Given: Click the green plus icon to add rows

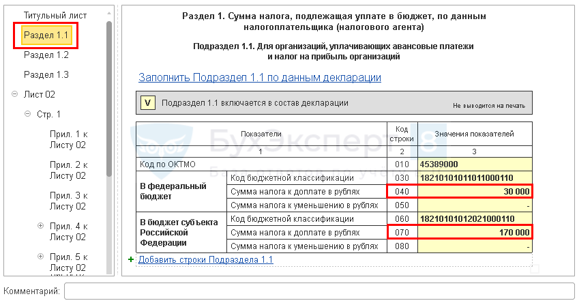Looking at the screenshot, I should 131,260.
